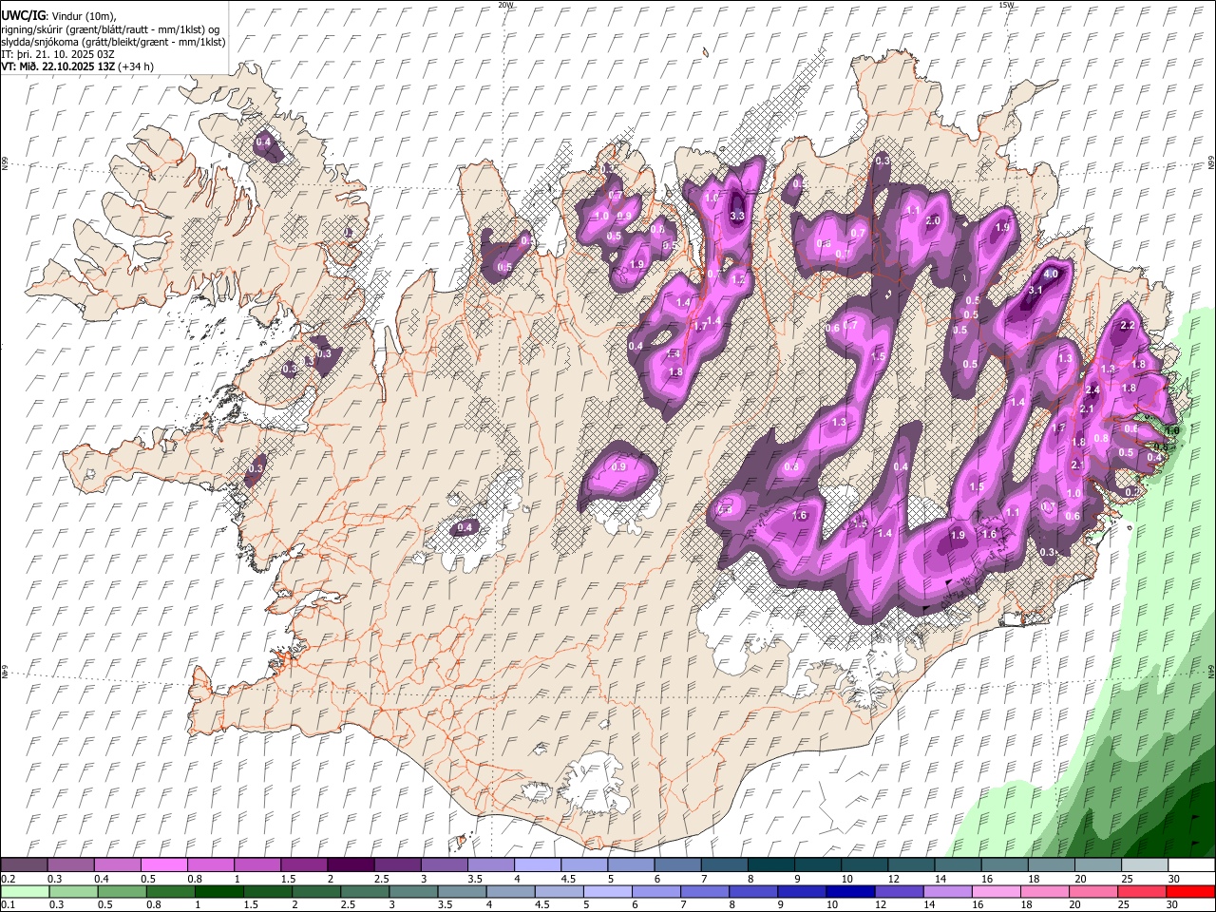This screenshot has width=1216, height=912.
Task: Click the '3.1' precipitation value on the map
Action: click(x=1036, y=290)
